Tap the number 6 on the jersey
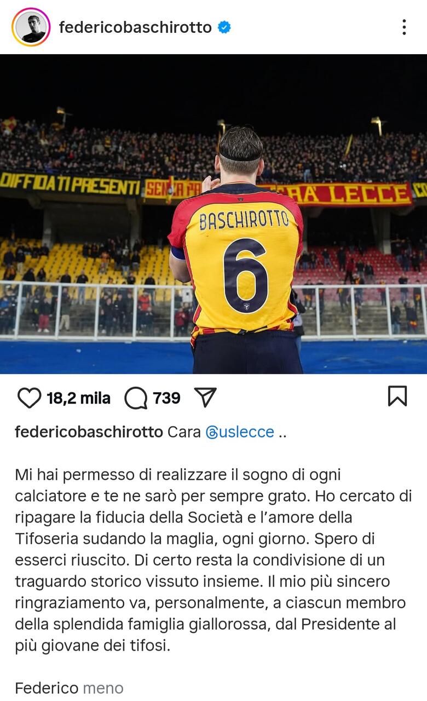 246,275
